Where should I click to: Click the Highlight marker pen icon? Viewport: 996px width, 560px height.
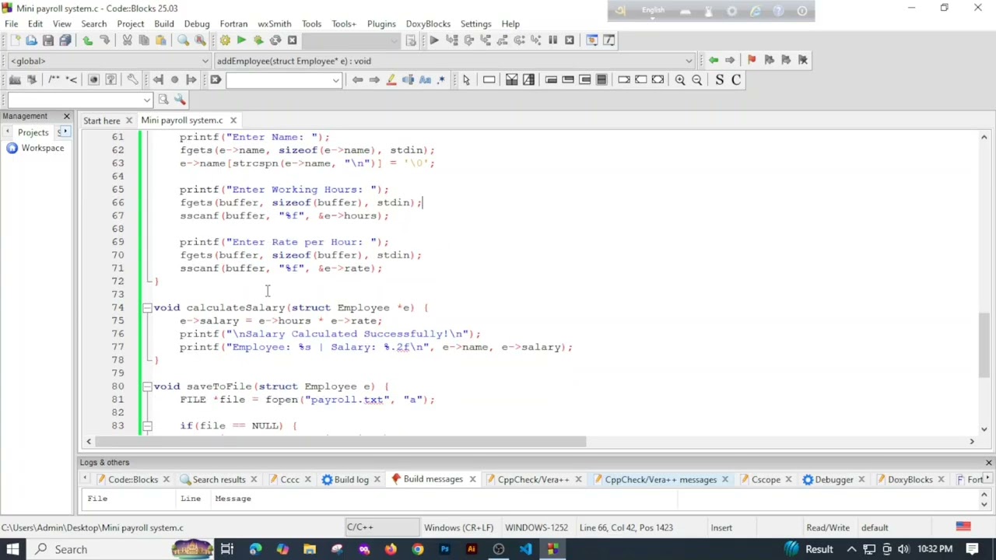click(x=391, y=79)
